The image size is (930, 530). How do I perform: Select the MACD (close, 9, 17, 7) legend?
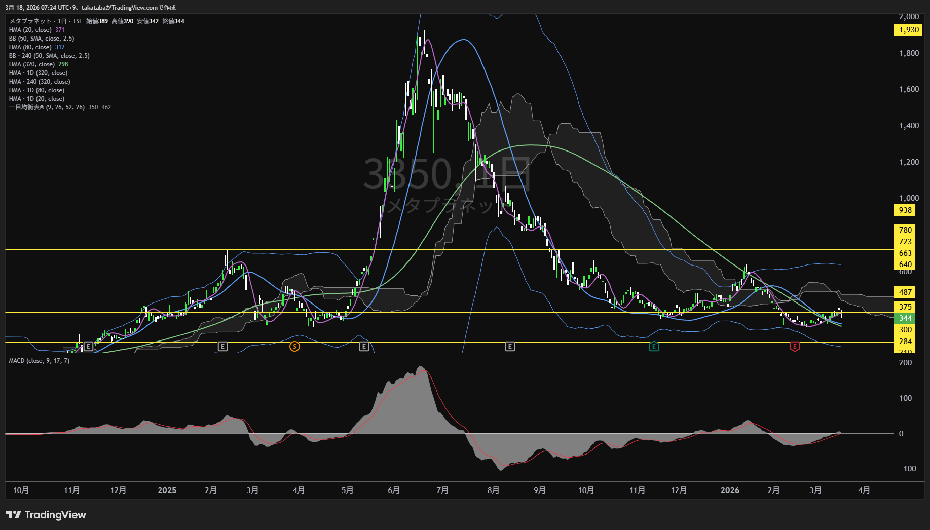[39, 361]
